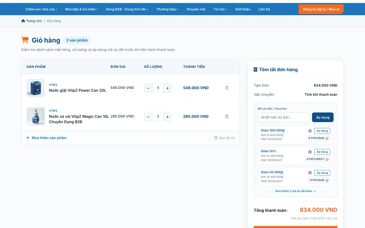Click Tính khi thanh toán shipping text
365x228 pixels.
coord(321,94)
